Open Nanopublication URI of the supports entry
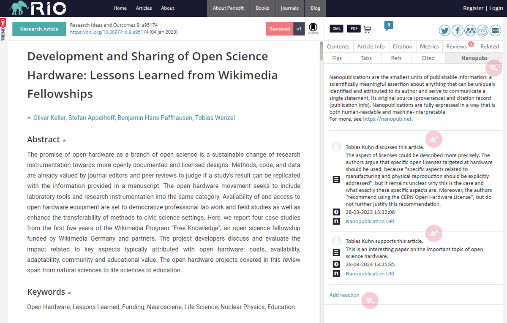Viewport: 507px width, 323px height. [370, 274]
